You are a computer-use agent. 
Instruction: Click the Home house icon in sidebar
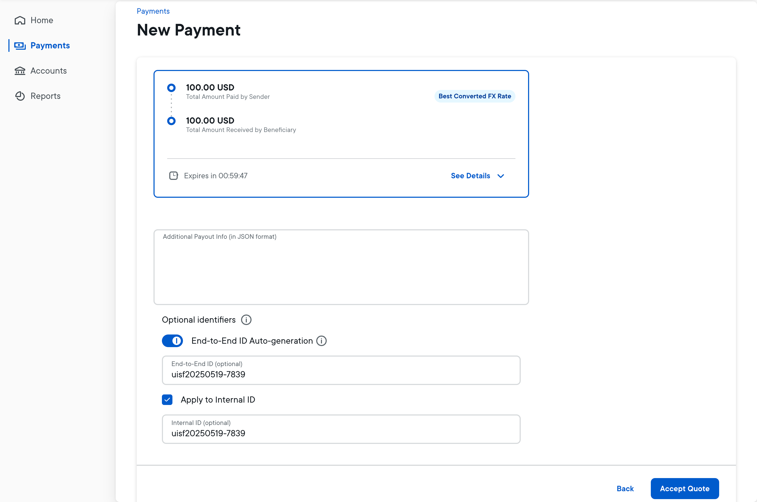point(20,21)
